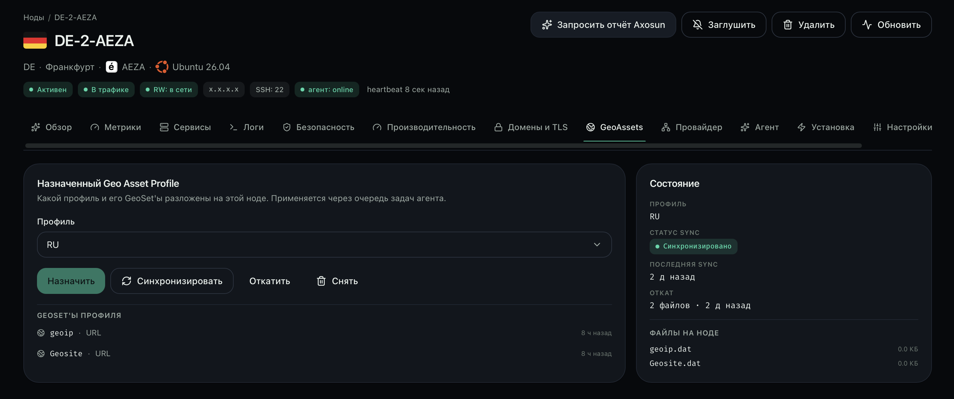Click the gauge icon of Метрики tab
Viewport: 954px width, 399px height.
(94, 127)
